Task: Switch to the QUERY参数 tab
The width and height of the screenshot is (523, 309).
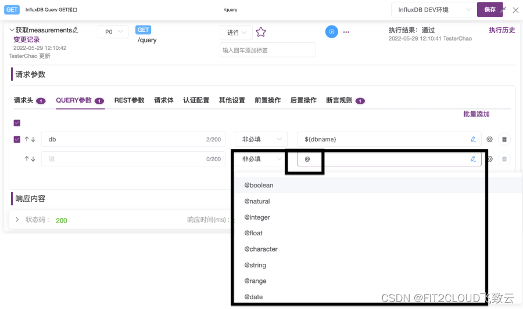Action: point(80,100)
